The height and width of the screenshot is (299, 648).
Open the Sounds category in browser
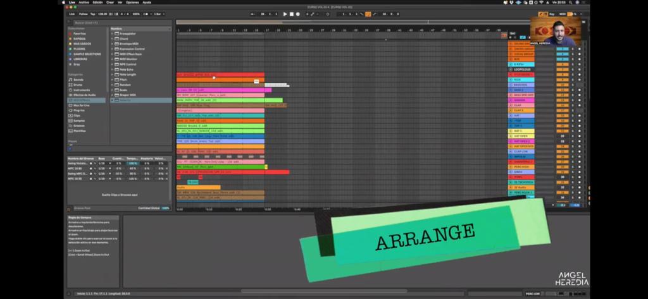coord(78,80)
